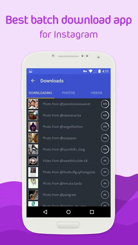Select "Video from @wealthbuilder18" text

65,161
